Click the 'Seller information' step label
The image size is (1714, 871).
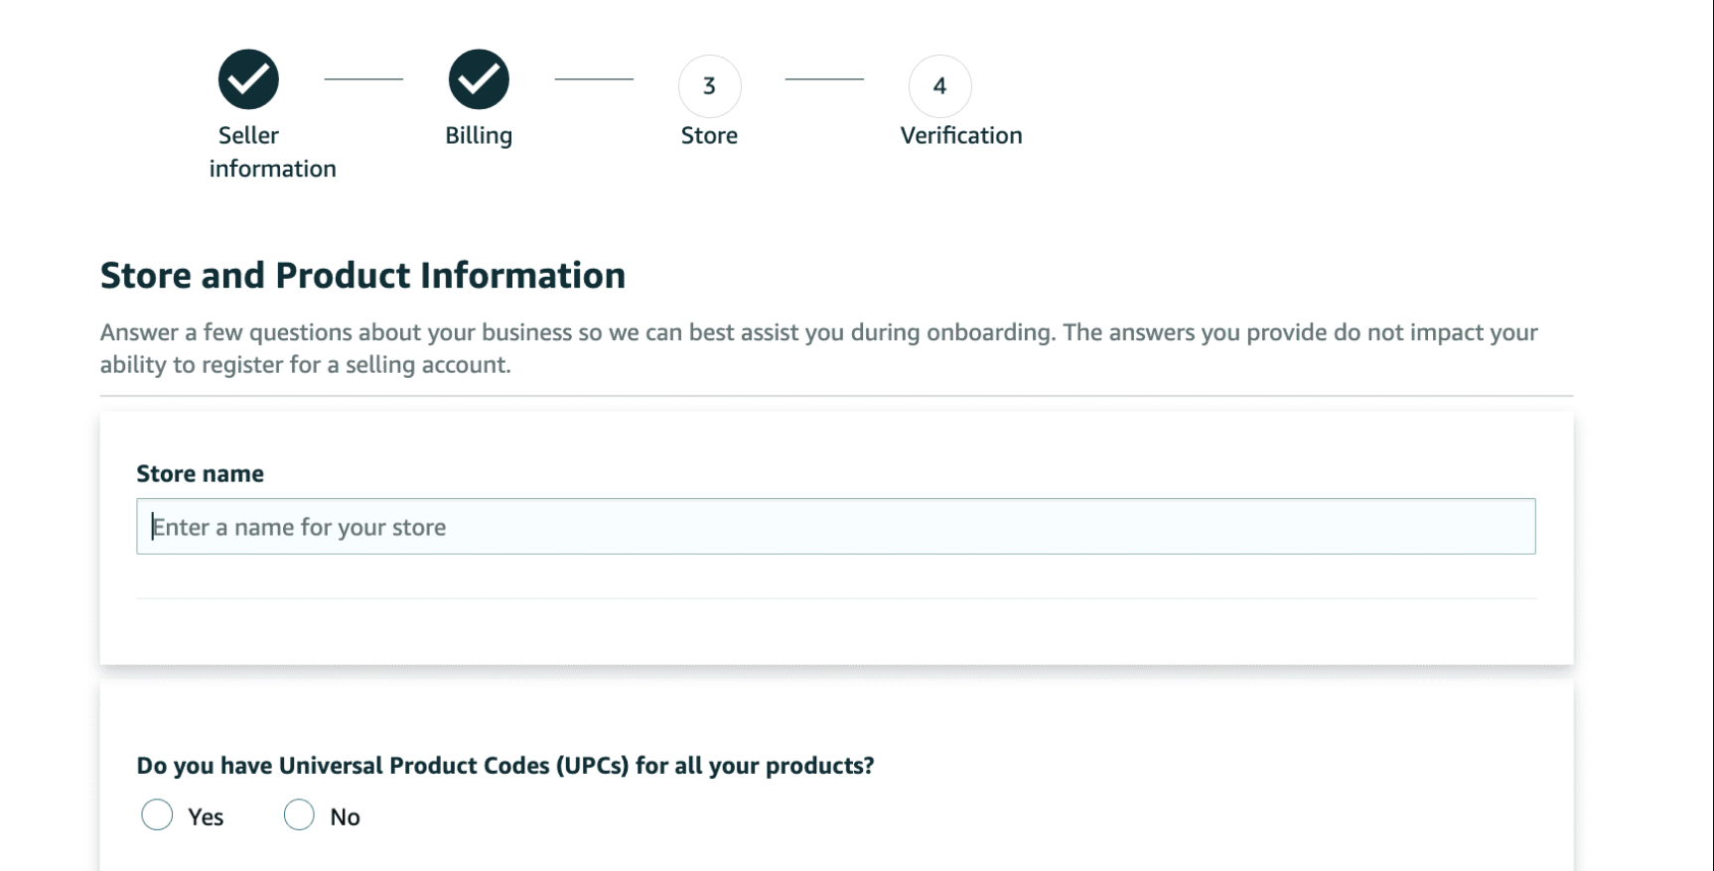click(x=272, y=152)
